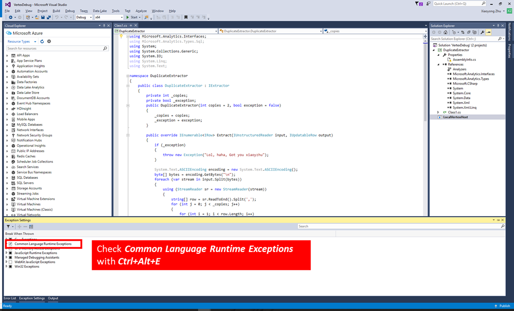This screenshot has width=514, height=311.
Task: Click the lightbulb quick actions icon
Action: pyautogui.click(x=121, y=37)
